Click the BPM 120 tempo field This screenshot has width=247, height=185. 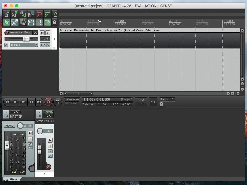(x=141, y=102)
